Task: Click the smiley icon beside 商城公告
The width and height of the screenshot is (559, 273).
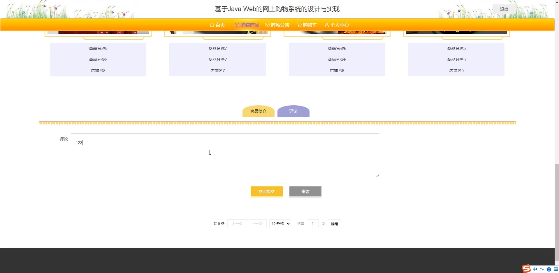Action: (x=267, y=25)
